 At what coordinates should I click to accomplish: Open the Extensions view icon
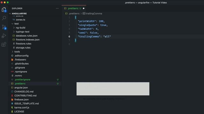click(4, 44)
